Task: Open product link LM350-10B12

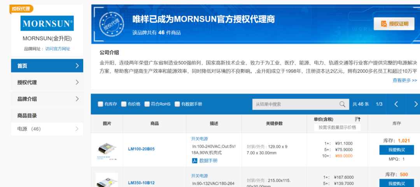Action: click(x=141, y=183)
